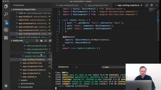This screenshot has width=161, height=90.
Task: Open angular-bot.module.ts in open editors list
Action: (x=31, y=37)
